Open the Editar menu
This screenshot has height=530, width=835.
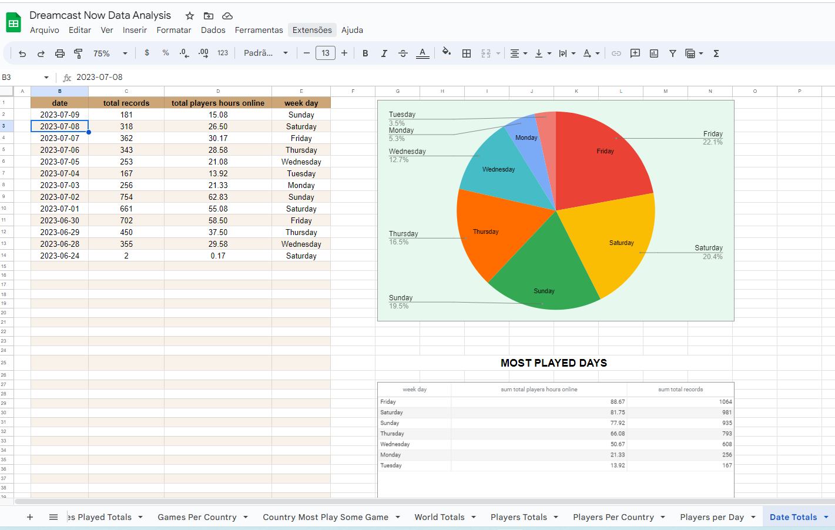pyautogui.click(x=80, y=30)
